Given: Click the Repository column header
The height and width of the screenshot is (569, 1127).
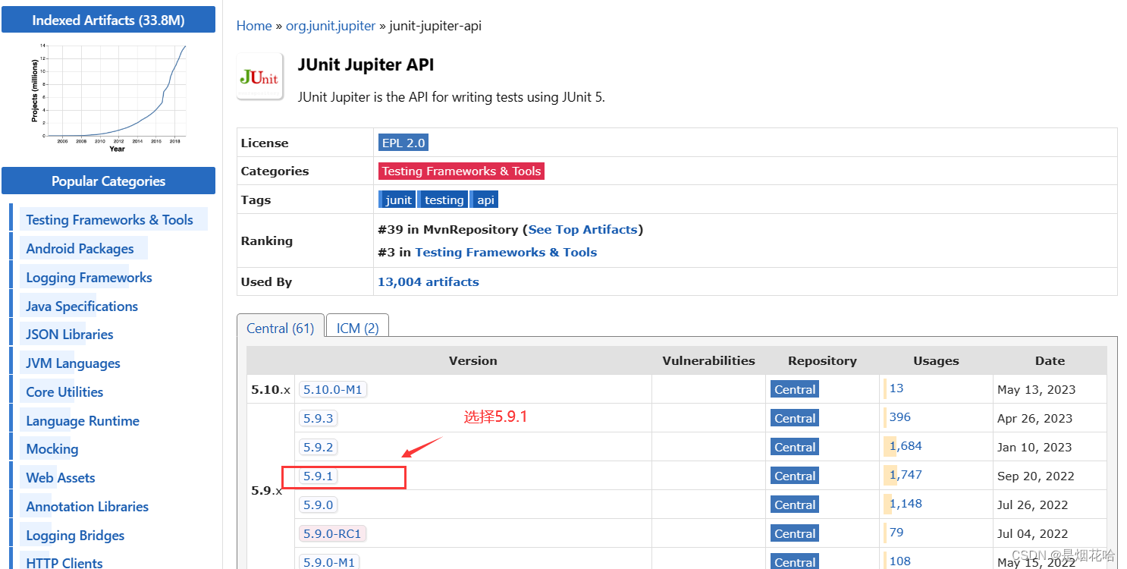Looking at the screenshot, I should coord(822,361).
